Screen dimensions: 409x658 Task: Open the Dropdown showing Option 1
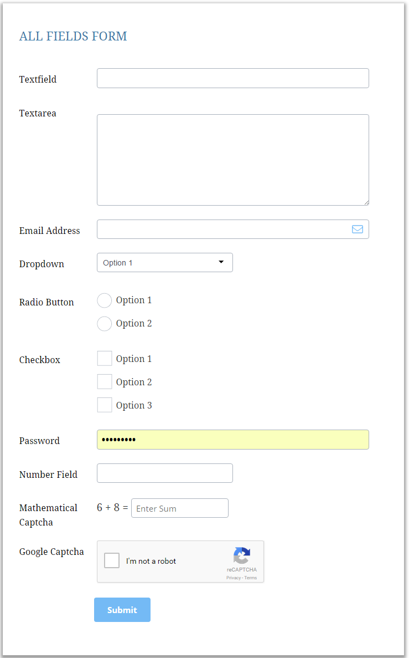pos(164,263)
